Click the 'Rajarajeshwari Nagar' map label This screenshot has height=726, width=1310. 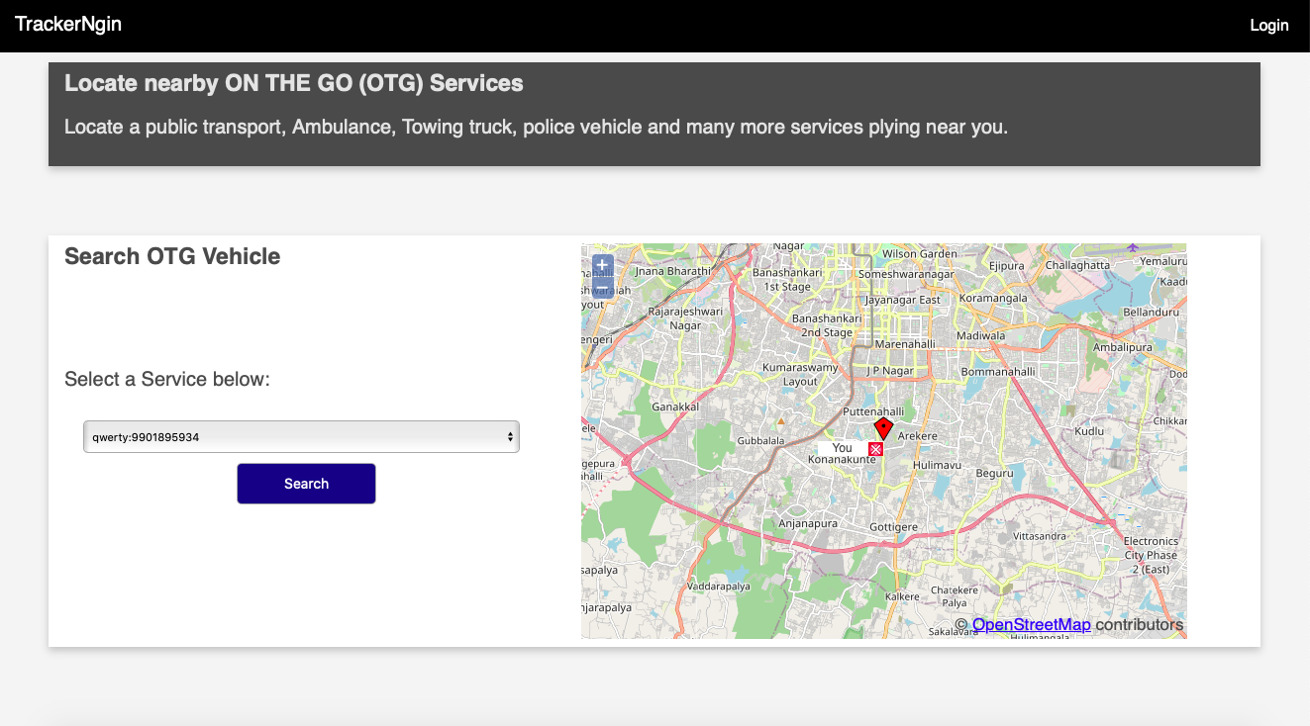coord(685,318)
